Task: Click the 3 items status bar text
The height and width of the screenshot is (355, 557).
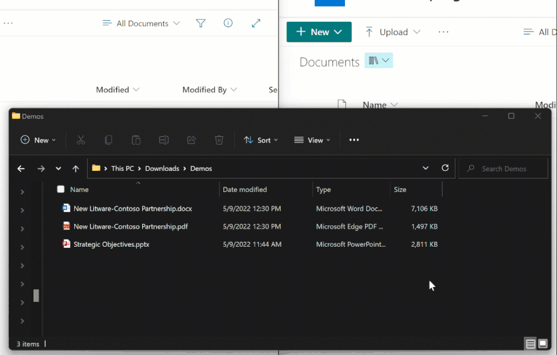Action: [x=28, y=344]
